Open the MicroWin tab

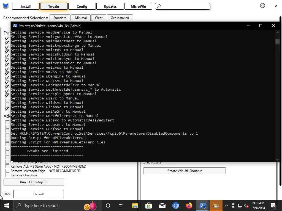[x=138, y=7]
